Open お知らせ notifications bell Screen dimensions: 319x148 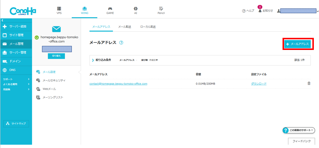point(266,11)
